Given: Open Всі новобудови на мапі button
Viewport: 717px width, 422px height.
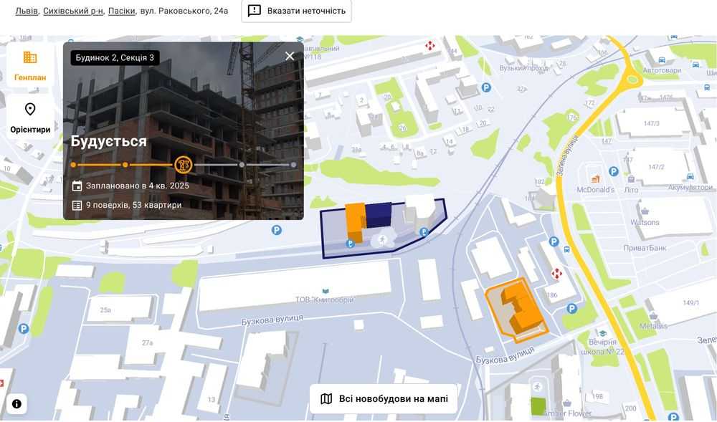Looking at the screenshot, I should (384, 398).
